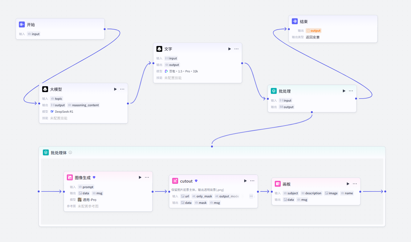Run the 批处理 node test play icon
Viewport: 411px width, 242px height.
344,91
